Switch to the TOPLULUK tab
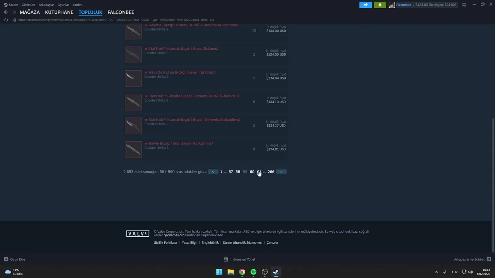The width and height of the screenshot is (495, 278). pos(90,12)
